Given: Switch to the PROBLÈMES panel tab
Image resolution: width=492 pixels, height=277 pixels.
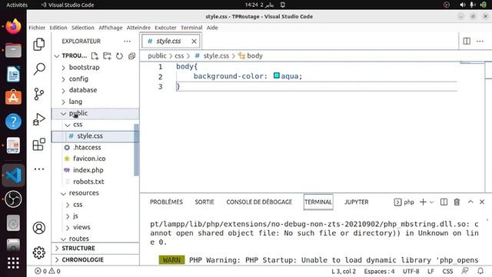Looking at the screenshot, I should [x=166, y=202].
